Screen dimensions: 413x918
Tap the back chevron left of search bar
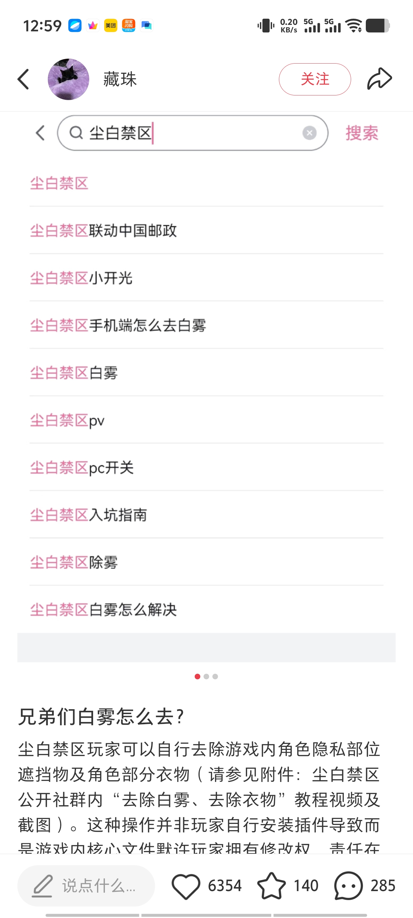point(40,133)
